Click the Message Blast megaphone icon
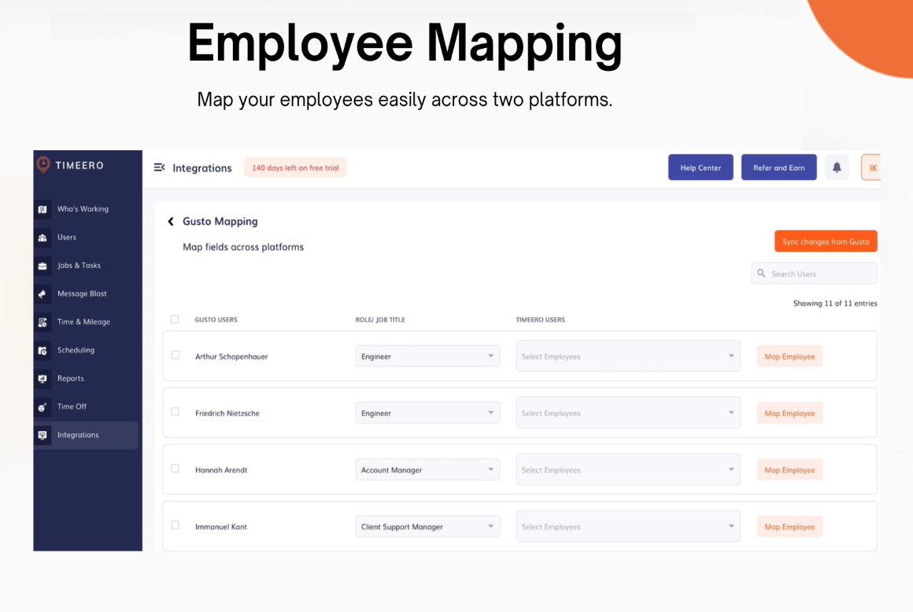Image resolution: width=913 pixels, height=612 pixels. pyautogui.click(x=43, y=293)
